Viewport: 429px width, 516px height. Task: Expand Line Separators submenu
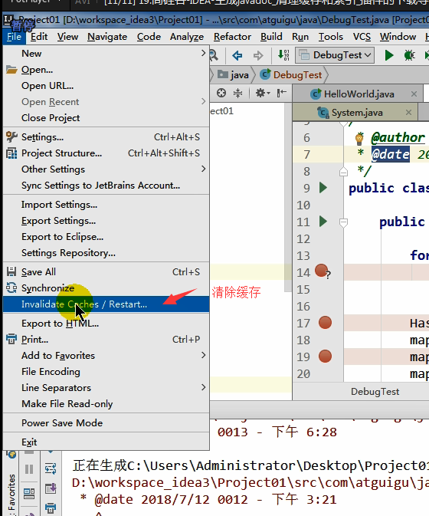point(106,388)
